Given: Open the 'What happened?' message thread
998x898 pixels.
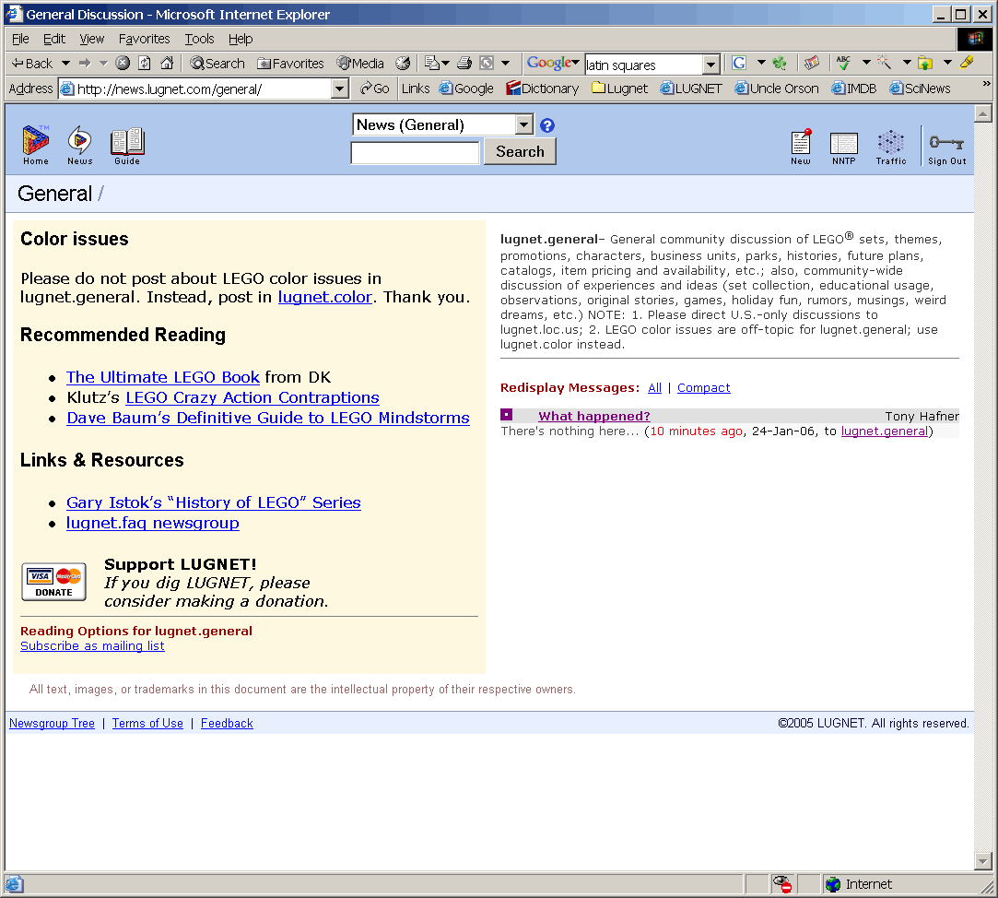Looking at the screenshot, I should 594,416.
